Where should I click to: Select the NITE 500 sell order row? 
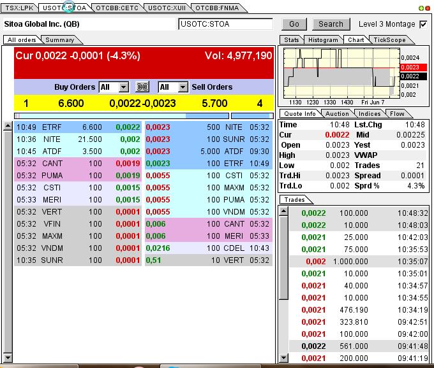pyautogui.click(x=209, y=127)
